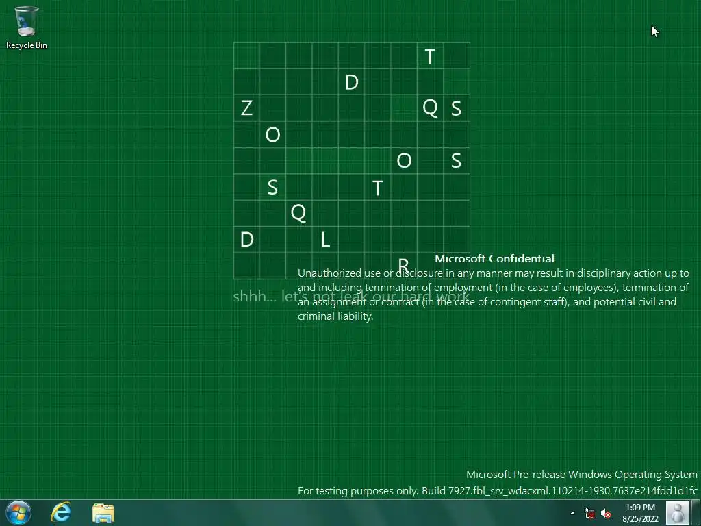Open the 1:09 PM clock calendar
The height and width of the screenshot is (526, 701).
click(640, 513)
